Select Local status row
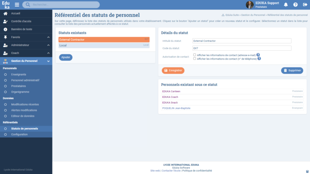310x174 pixels. [x=104, y=46]
